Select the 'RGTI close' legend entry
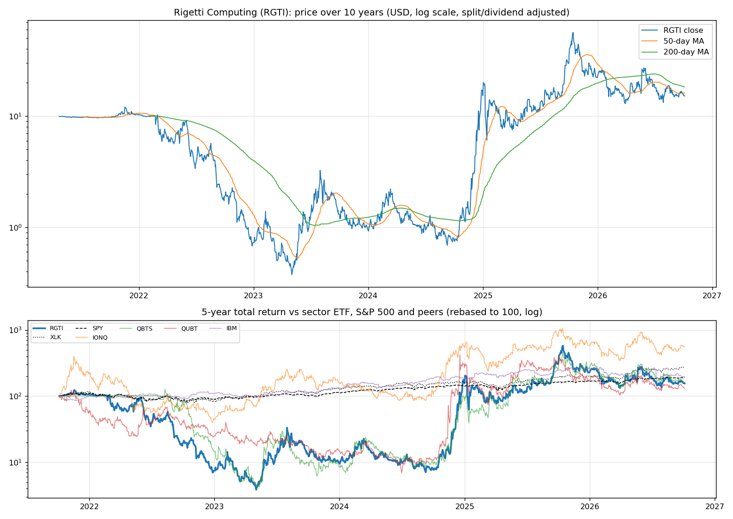The height and width of the screenshot is (519, 733). coord(683,31)
